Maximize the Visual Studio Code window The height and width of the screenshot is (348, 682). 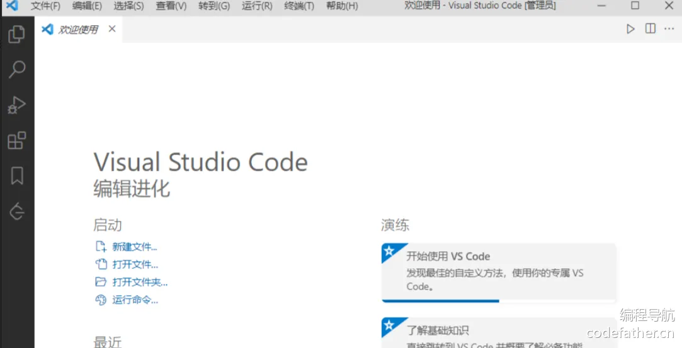tap(635, 6)
